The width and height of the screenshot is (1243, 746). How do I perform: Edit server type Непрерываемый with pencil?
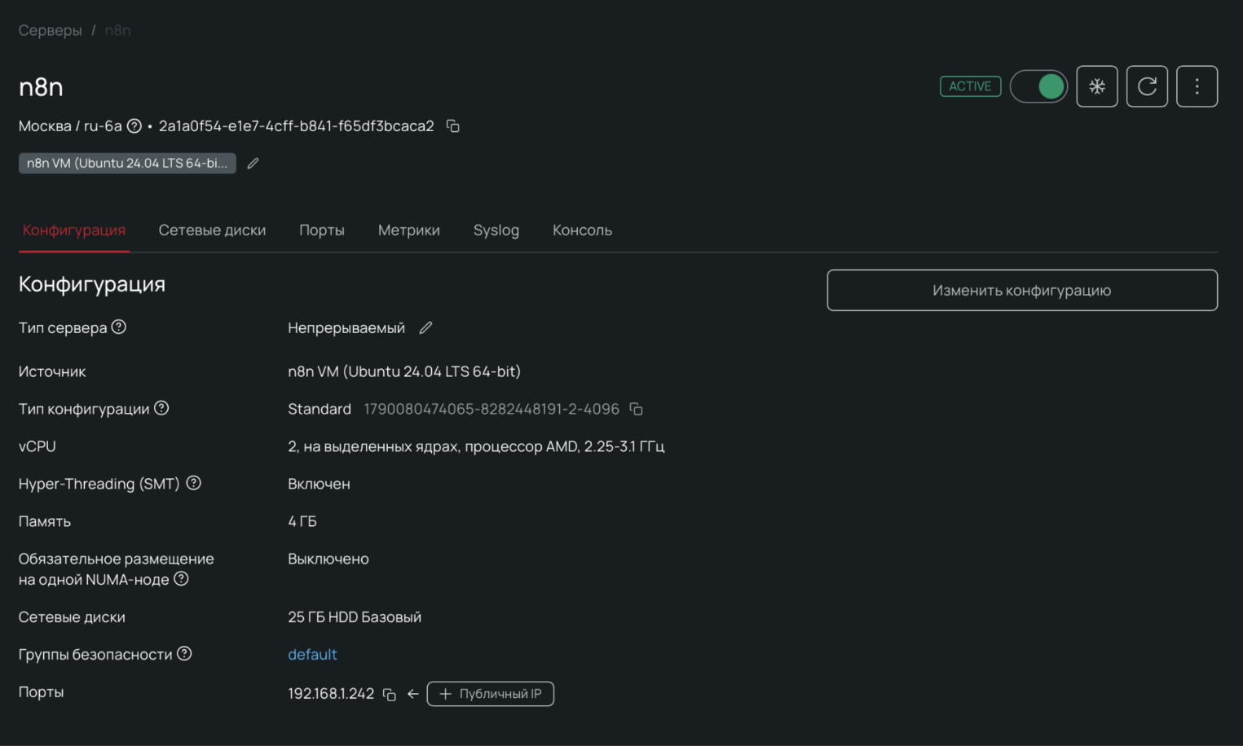[425, 327]
